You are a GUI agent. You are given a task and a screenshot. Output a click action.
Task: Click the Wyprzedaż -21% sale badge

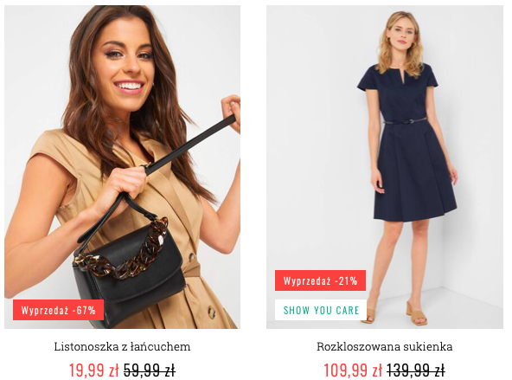pyautogui.click(x=320, y=280)
